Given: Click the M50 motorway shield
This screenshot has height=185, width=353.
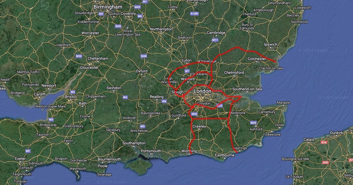Looking at the screenshot, I should tap(79, 56).
